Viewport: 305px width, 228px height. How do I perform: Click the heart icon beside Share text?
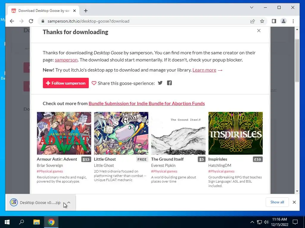click(94, 83)
